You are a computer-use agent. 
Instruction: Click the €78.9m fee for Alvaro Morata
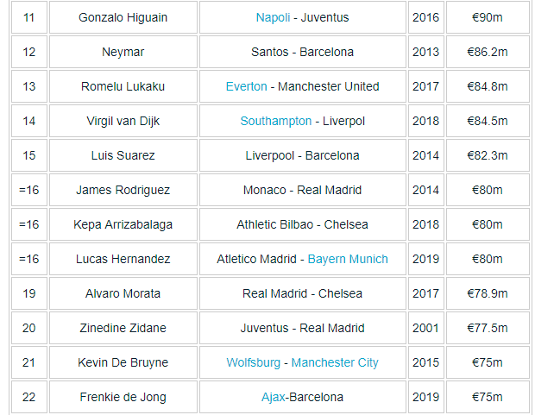coord(487,293)
